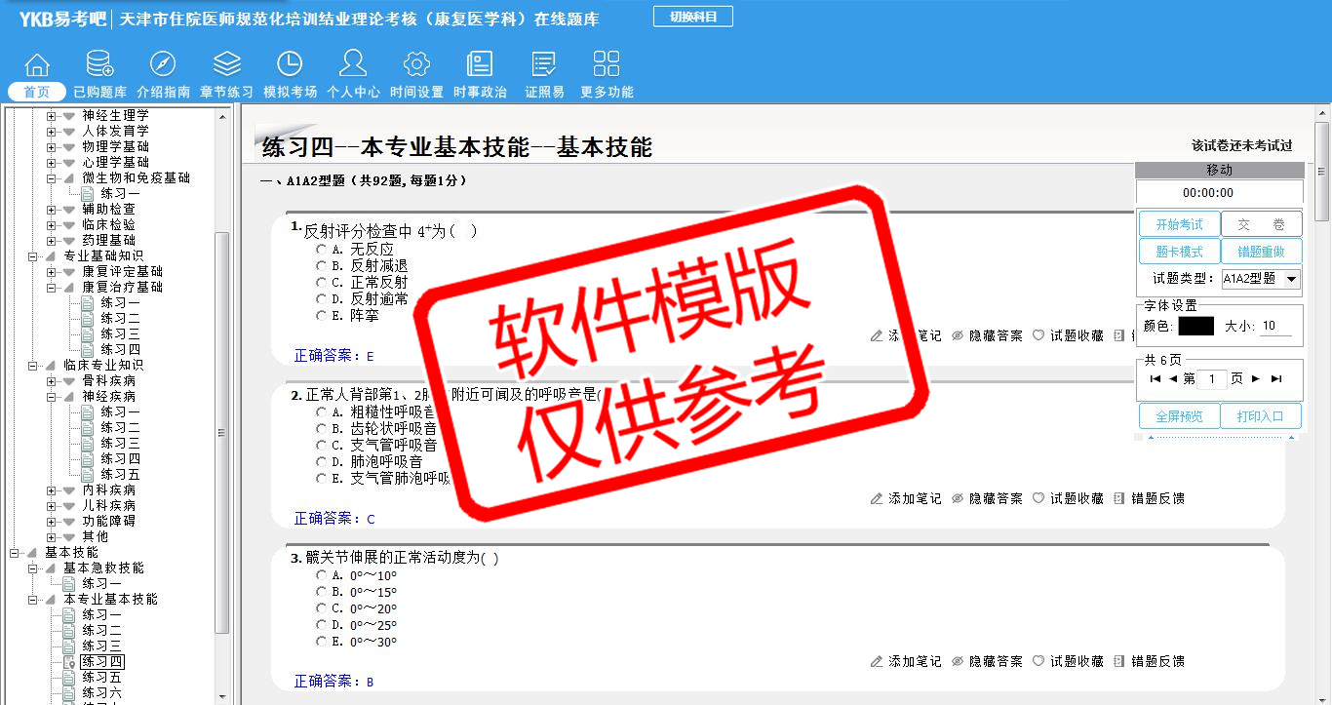The height and width of the screenshot is (705, 1332).
Task: Click the black font color swatch
Action: 1195,326
